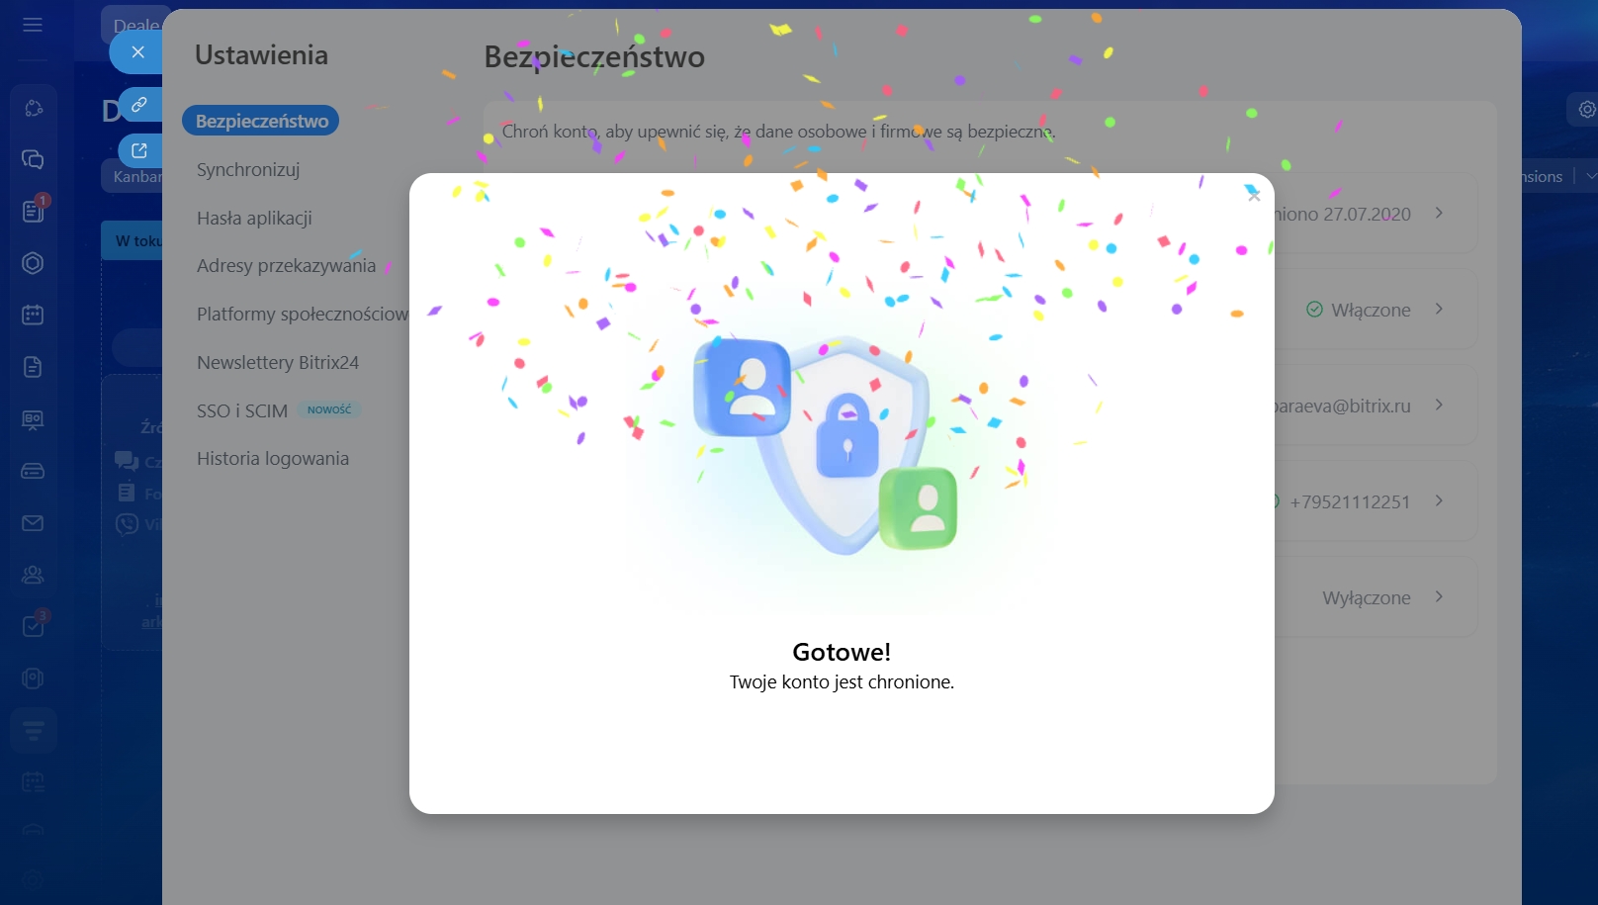Click the Wyłączone status text
Image resolution: width=1598 pixels, height=905 pixels.
click(x=1367, y=597)
